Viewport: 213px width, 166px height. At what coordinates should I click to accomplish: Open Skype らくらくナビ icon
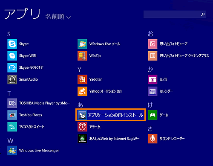coord(12,67)
